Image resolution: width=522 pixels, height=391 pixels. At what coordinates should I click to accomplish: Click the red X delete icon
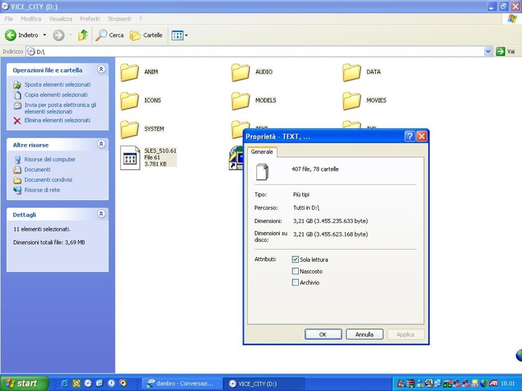click(18, 121)
